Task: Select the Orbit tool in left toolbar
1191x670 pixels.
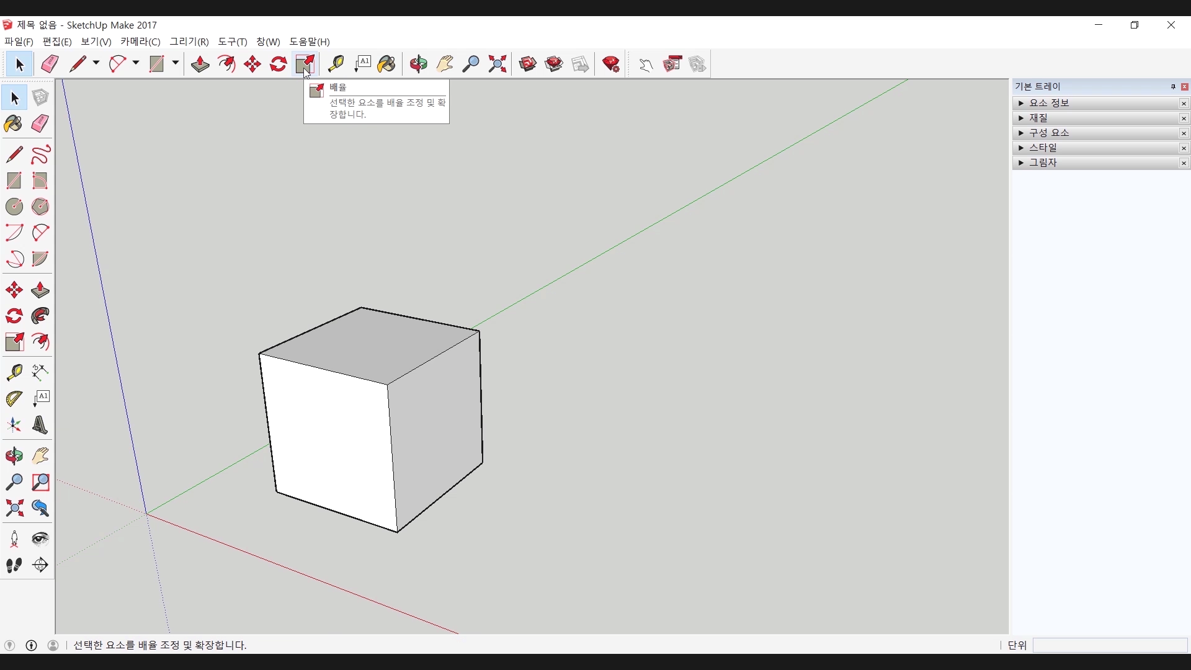Action: click(x=14, y=457)
